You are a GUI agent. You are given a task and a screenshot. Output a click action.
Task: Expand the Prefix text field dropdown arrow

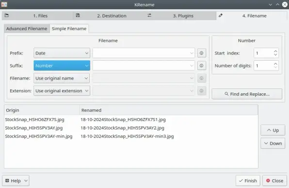click(192, 53)
